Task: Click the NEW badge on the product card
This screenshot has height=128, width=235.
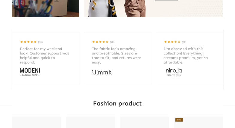Action: [x=179, y=120]
